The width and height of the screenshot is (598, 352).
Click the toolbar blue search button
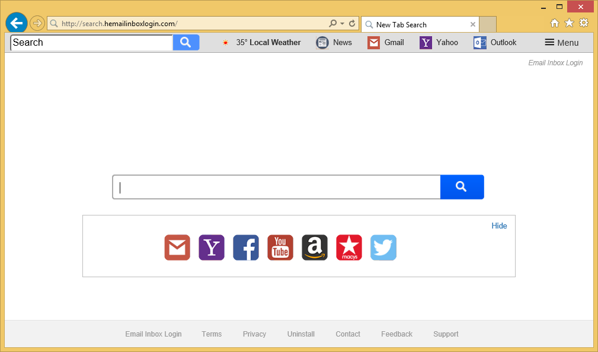(x=186, y=42)
